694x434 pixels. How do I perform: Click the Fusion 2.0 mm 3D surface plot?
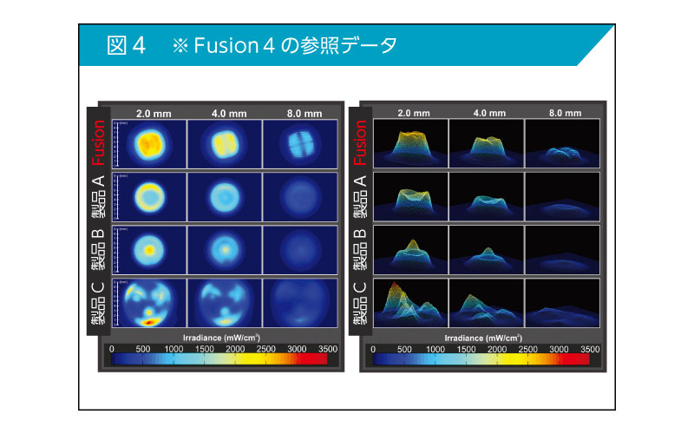[x=410, y=143]
